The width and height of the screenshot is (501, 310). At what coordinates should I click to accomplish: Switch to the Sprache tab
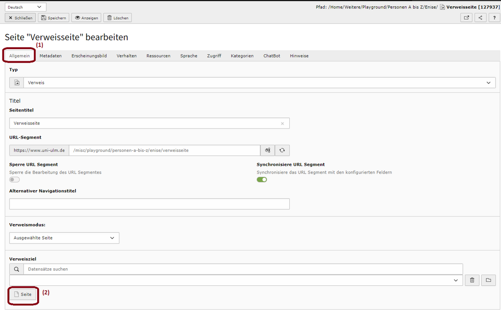(x=189, y=56)
